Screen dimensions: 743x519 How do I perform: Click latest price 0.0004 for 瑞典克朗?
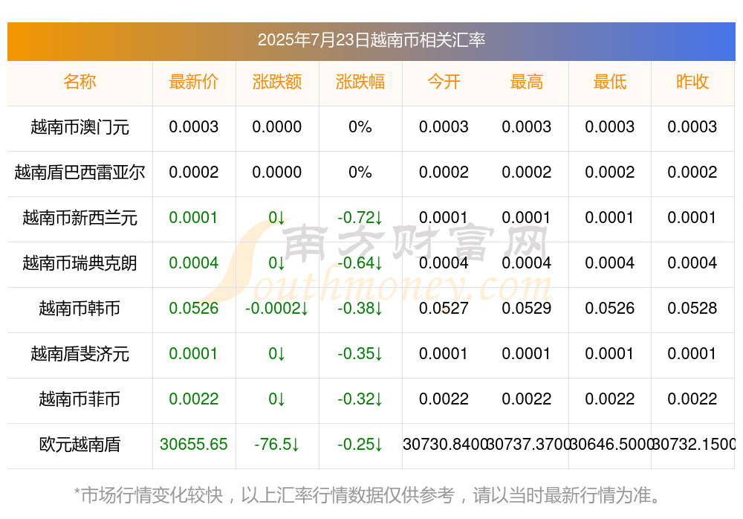pyautogui.click(x=194, y=262)
